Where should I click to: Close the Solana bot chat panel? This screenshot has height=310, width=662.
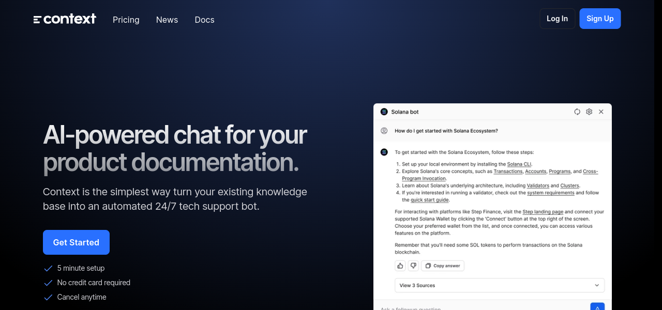tap(601, 112)
